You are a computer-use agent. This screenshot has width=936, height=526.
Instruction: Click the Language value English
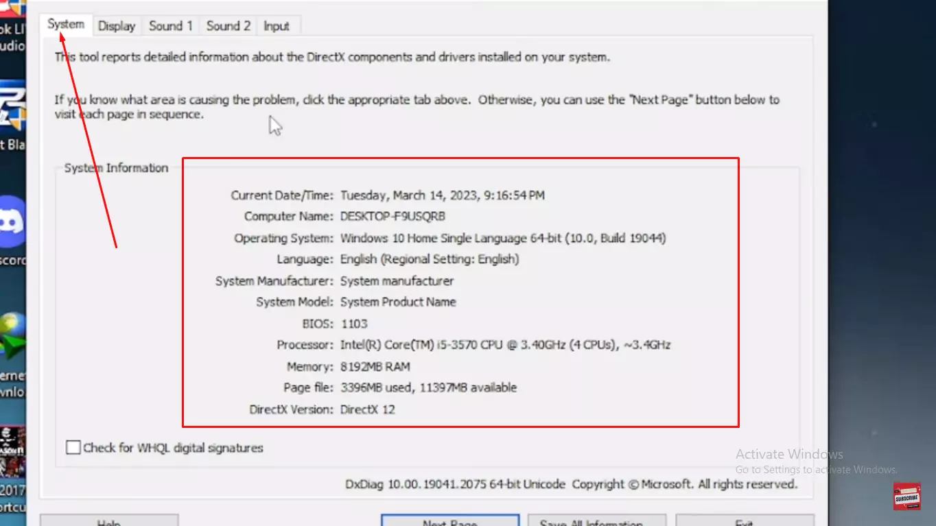click(x=430, y=259)
